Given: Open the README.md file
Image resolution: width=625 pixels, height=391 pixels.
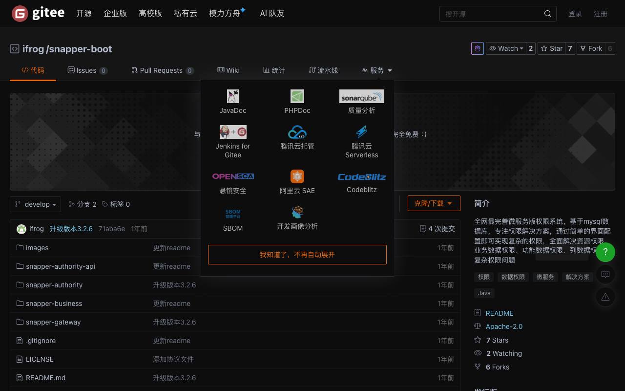Looking at the screenshot, I should point(45,378).
